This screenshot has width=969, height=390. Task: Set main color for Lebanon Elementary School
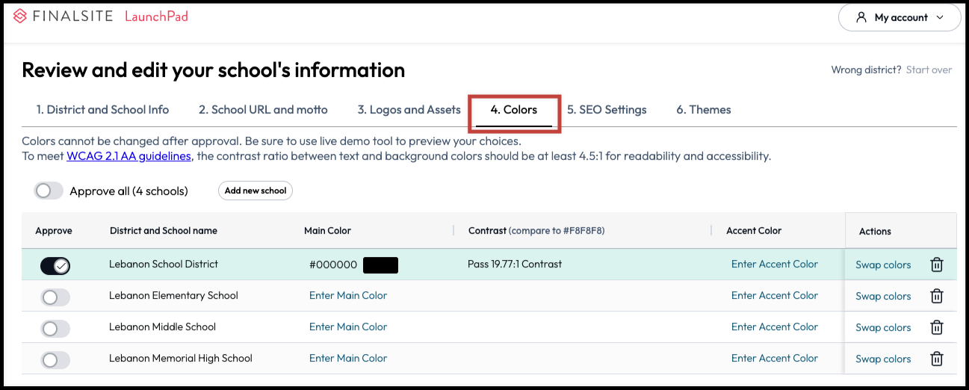pos(348,295)
